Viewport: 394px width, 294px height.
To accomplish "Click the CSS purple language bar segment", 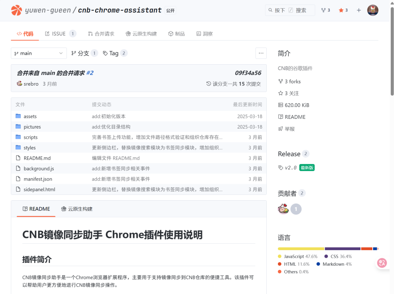I will click(342, 249).
